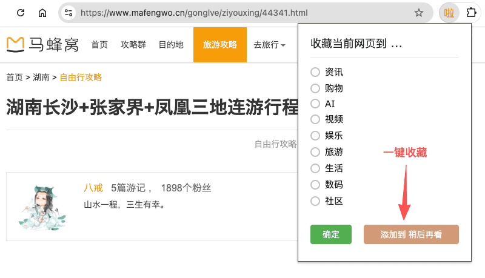
Task: Click the browser reload icon
Action: 20,13
